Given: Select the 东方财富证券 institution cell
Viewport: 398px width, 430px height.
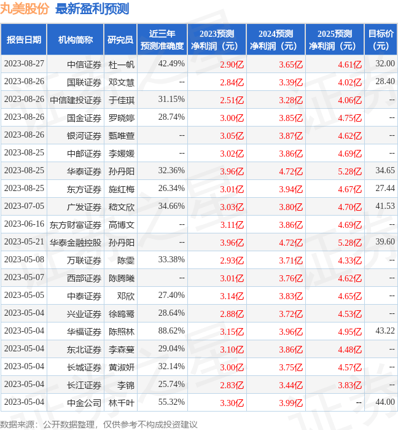Looking at the screenshot, I should 76,225.
